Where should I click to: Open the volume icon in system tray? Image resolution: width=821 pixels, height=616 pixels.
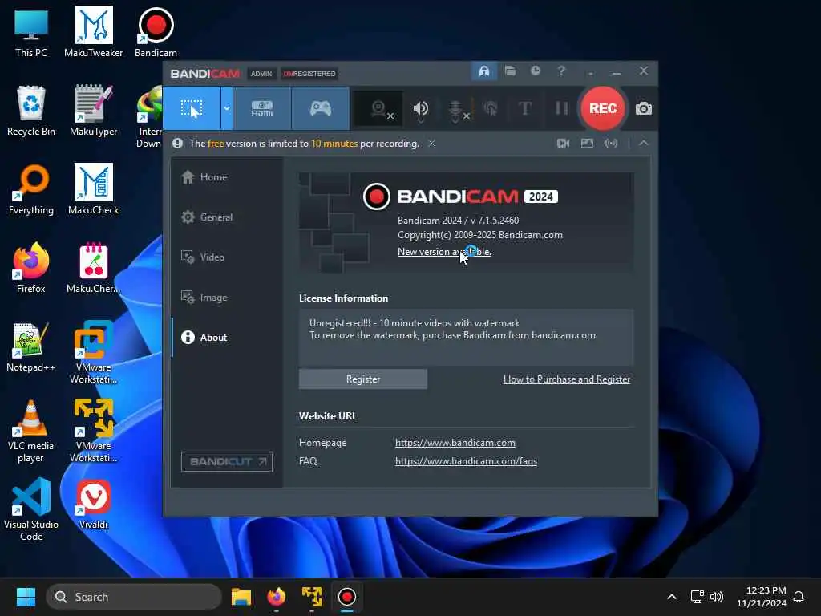[x=716, y=597]
